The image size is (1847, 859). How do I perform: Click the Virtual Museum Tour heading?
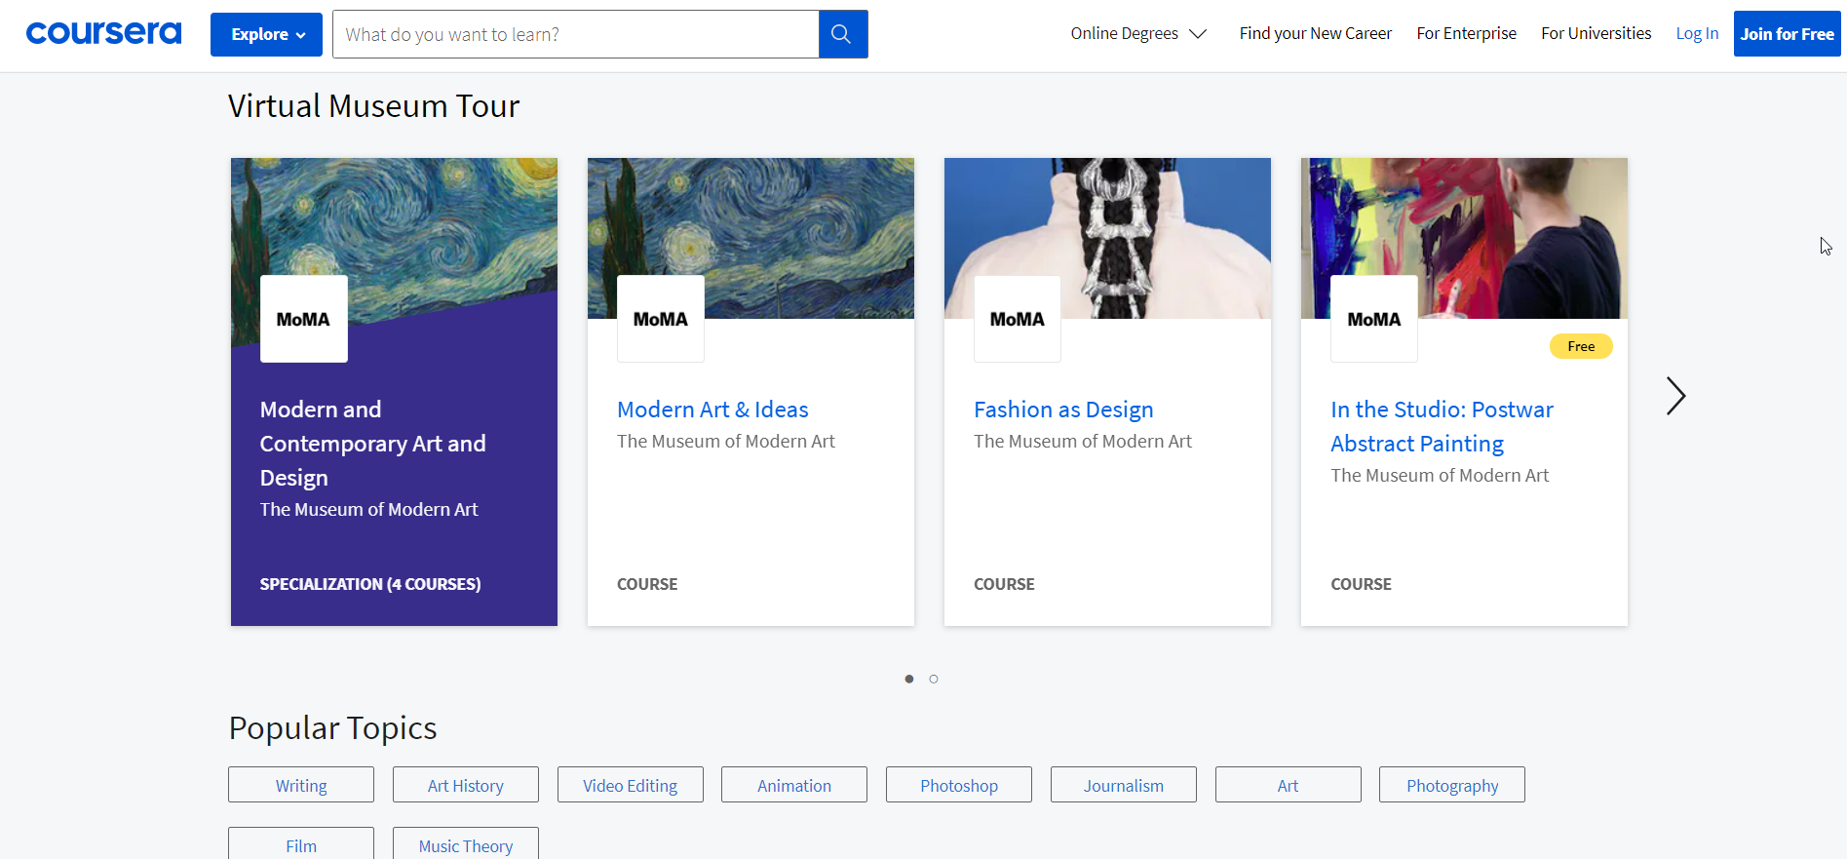click(x=374, y=105)
